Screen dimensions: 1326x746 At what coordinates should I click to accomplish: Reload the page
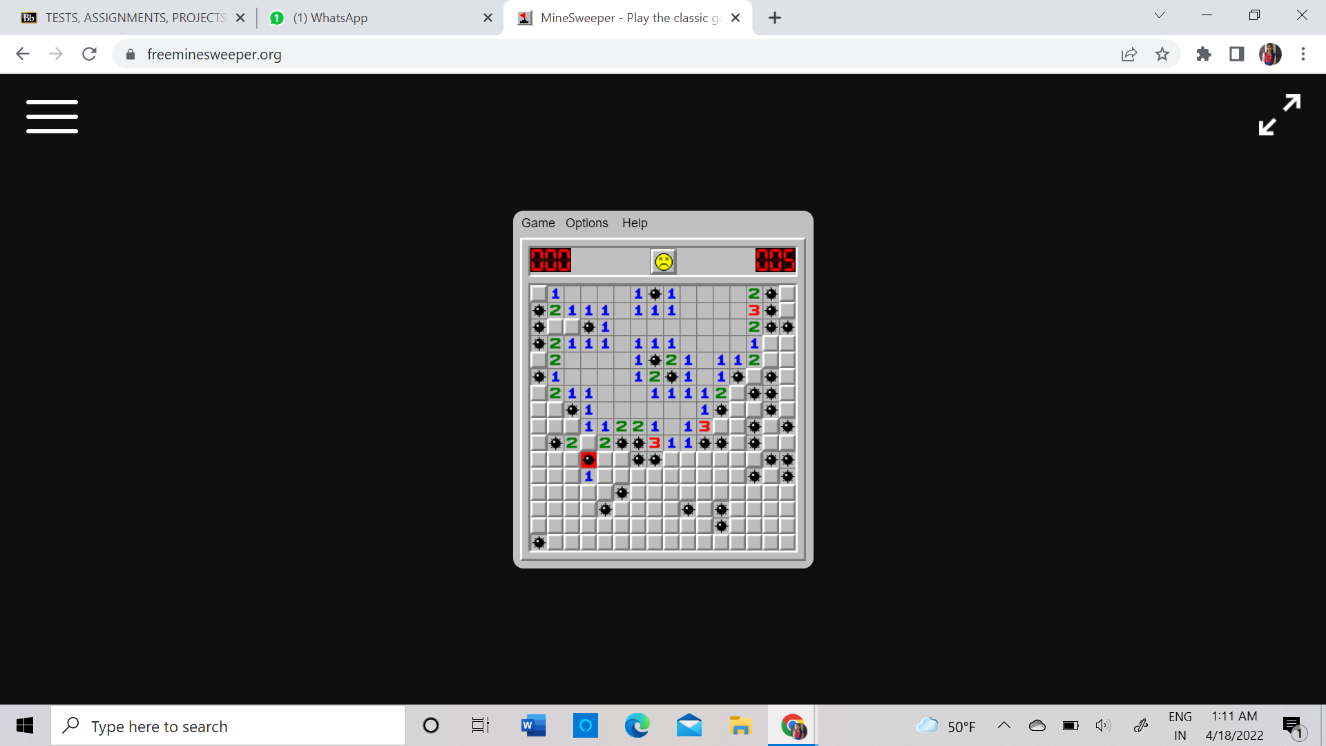point(89,54)
